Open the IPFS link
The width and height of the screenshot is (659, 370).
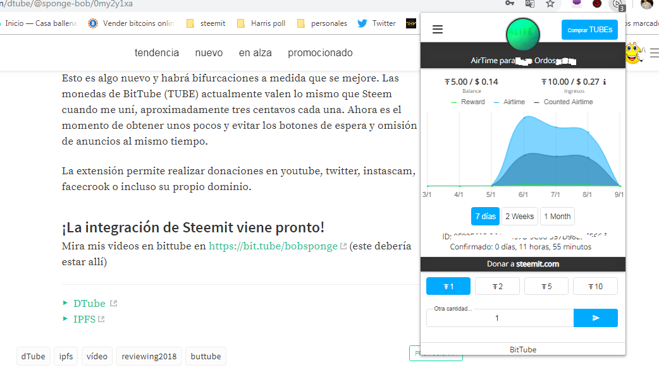(x=84, y=319)
